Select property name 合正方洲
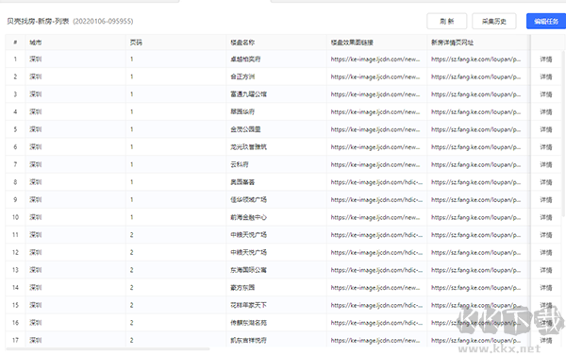This screenshot has height=355, width=566. (242, 76)
